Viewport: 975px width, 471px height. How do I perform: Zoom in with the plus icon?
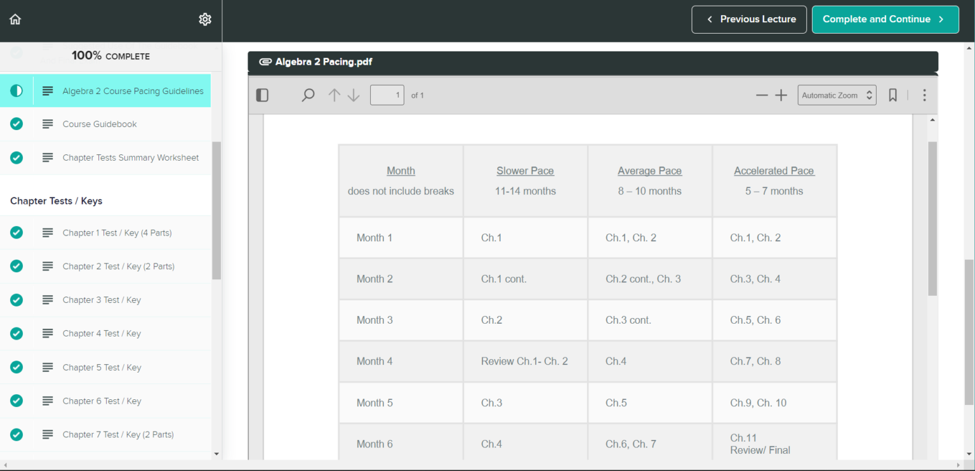click(781, 95)
